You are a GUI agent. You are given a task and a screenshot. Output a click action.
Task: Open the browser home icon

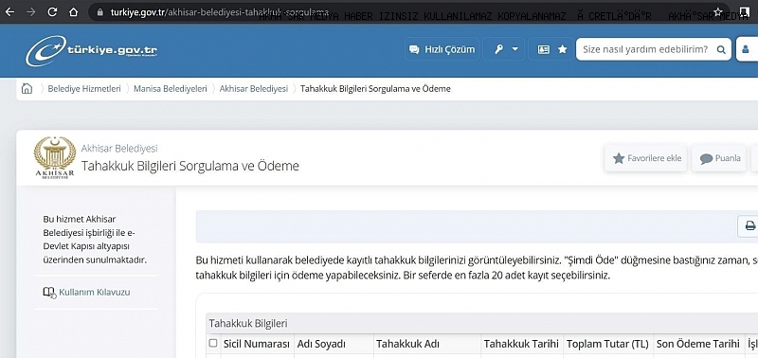tap(74, 11)
